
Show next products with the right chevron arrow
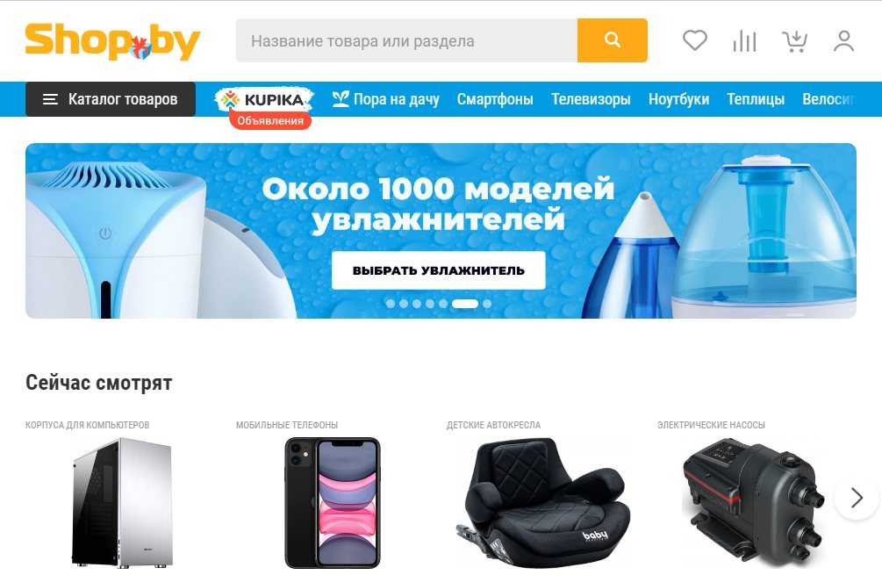point(857,498)
